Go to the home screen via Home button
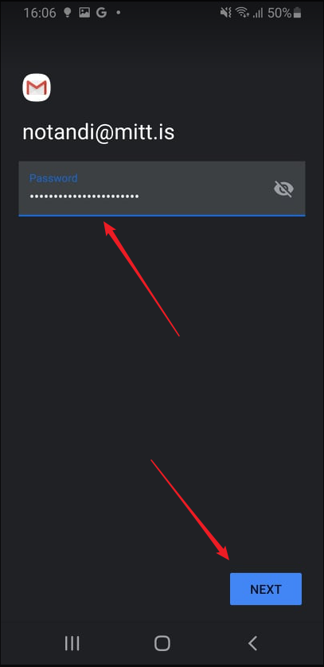 [162, 643]
